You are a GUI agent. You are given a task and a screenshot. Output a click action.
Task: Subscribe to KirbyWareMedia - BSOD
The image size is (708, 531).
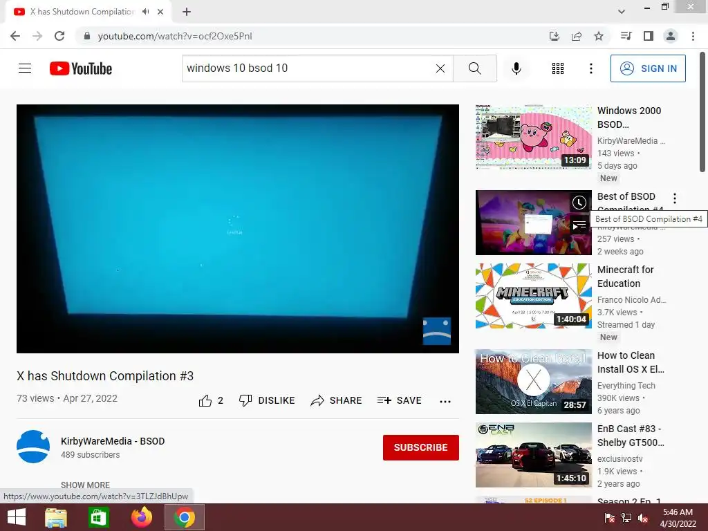(421, 447)
